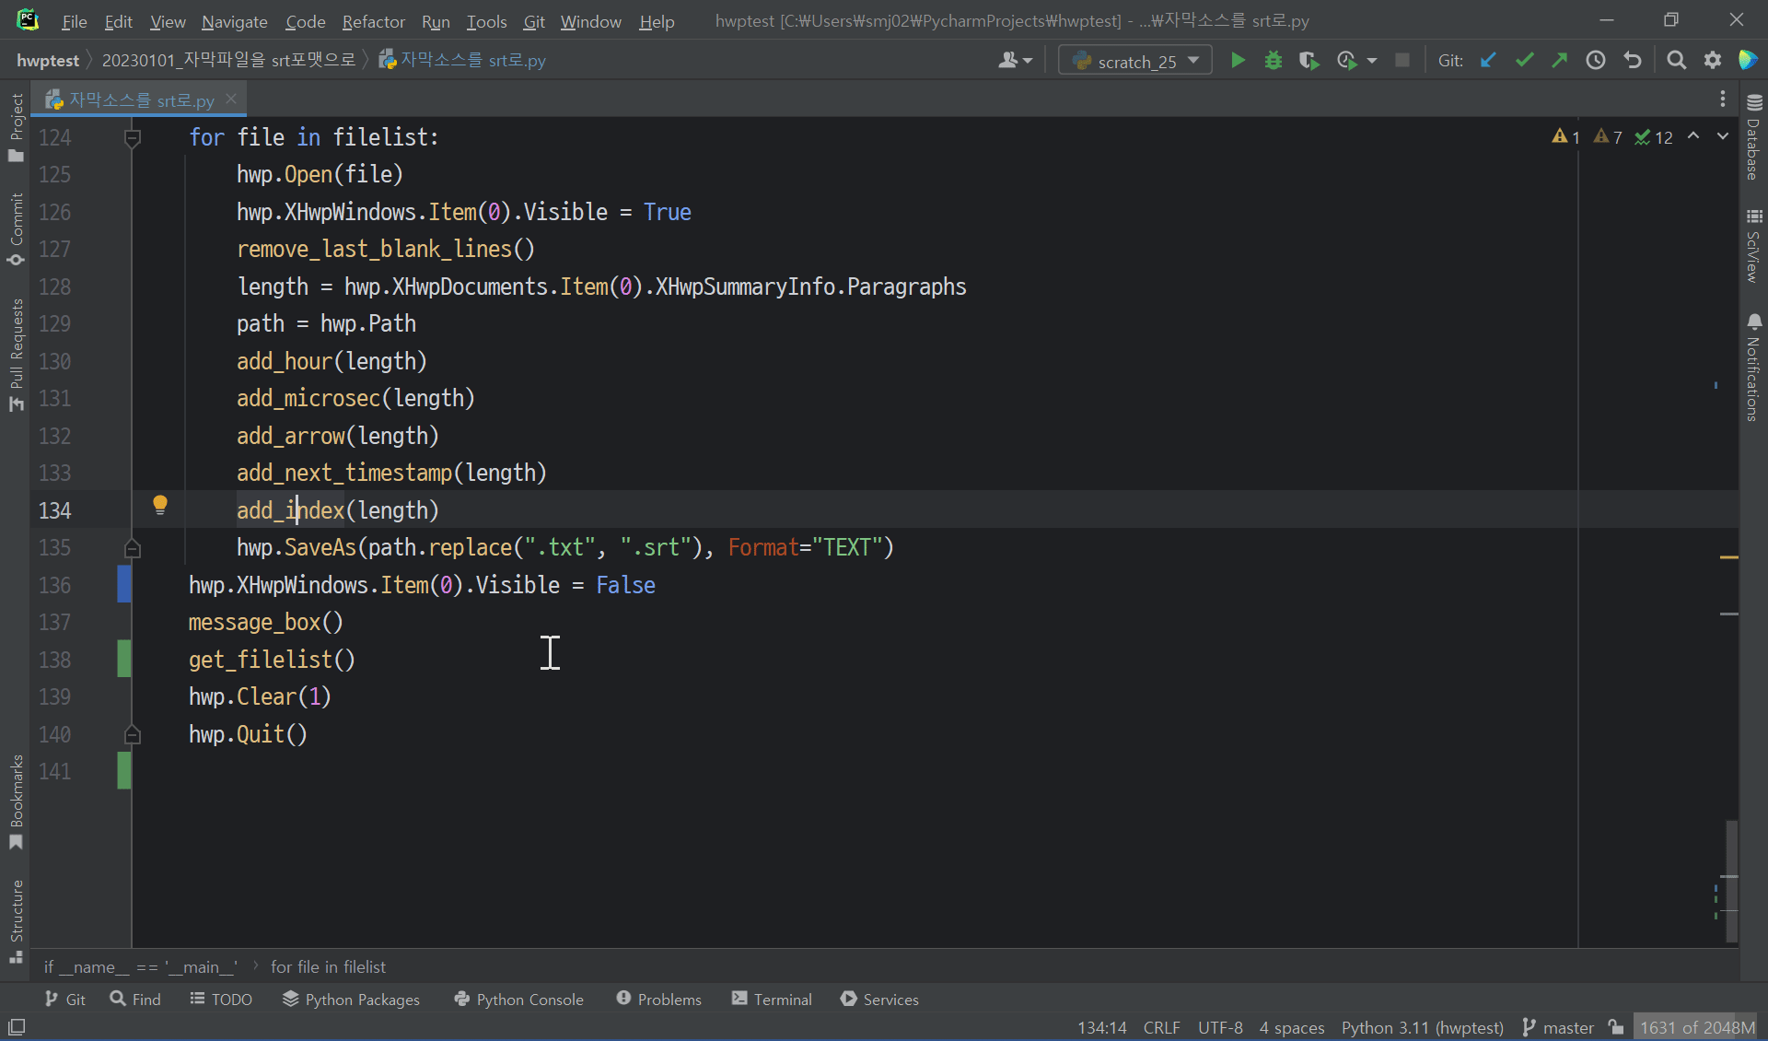Click Python 3.11 (hwptest) interpreter selector
Viewport: 1768px width, 1041px height.
pos(1422,1027)
